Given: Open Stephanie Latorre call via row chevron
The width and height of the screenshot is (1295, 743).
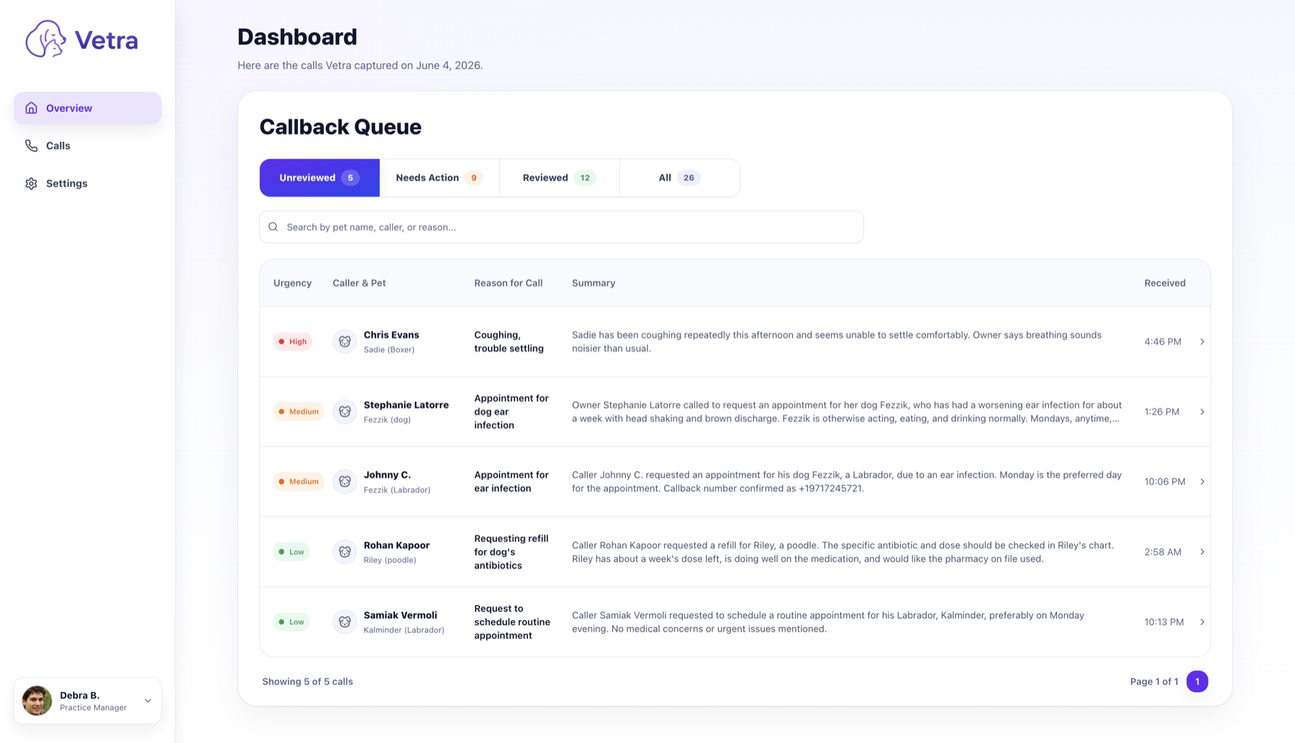Looking at the screenshot, I should (1202, 411).
